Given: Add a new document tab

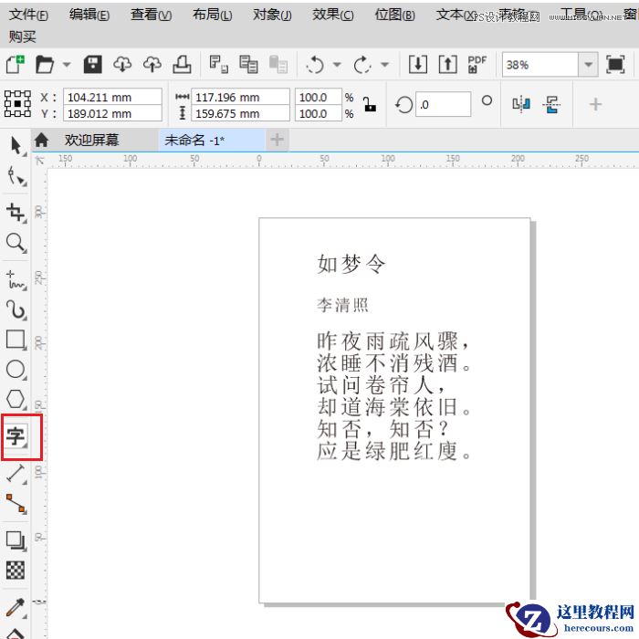Looking at the screenshot, I should pyautogui.click(x=278, y=140).
